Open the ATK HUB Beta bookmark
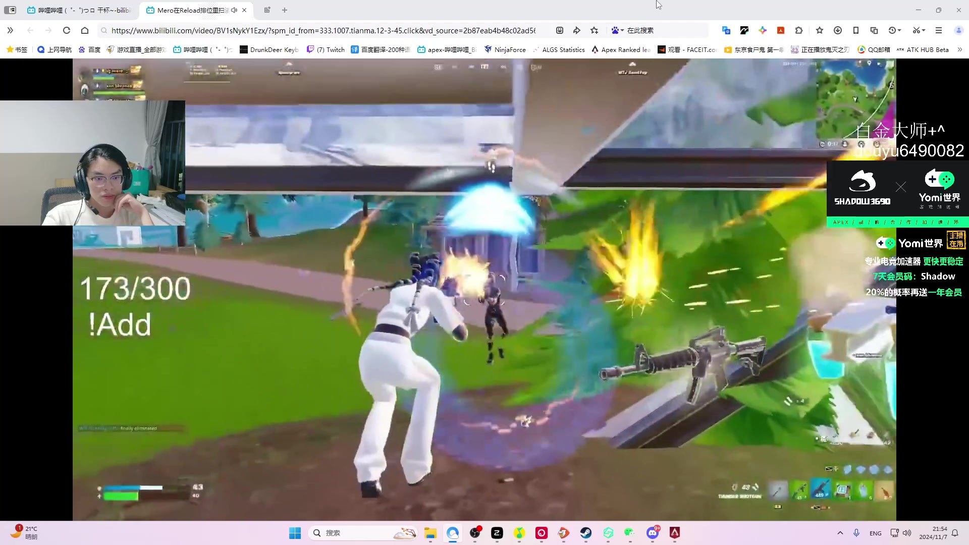Viewport: 969px width, 545px height. point(923,49)
